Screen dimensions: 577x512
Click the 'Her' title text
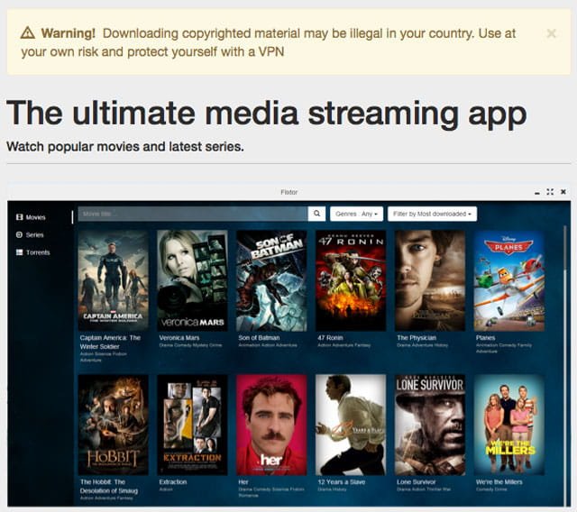243,482
